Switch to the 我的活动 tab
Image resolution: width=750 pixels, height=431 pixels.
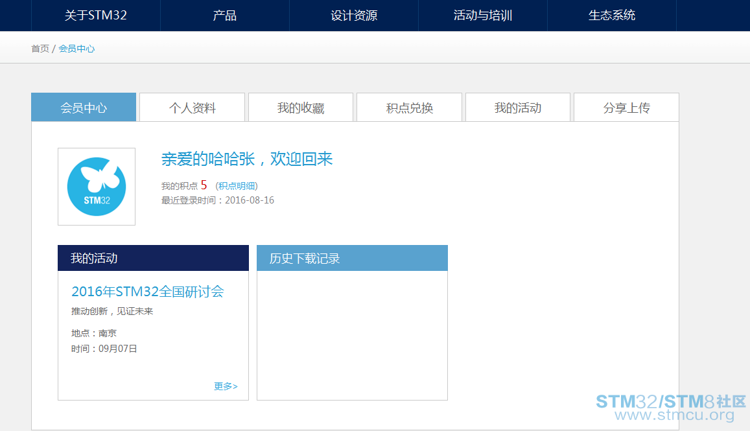(x=518, y=108)
